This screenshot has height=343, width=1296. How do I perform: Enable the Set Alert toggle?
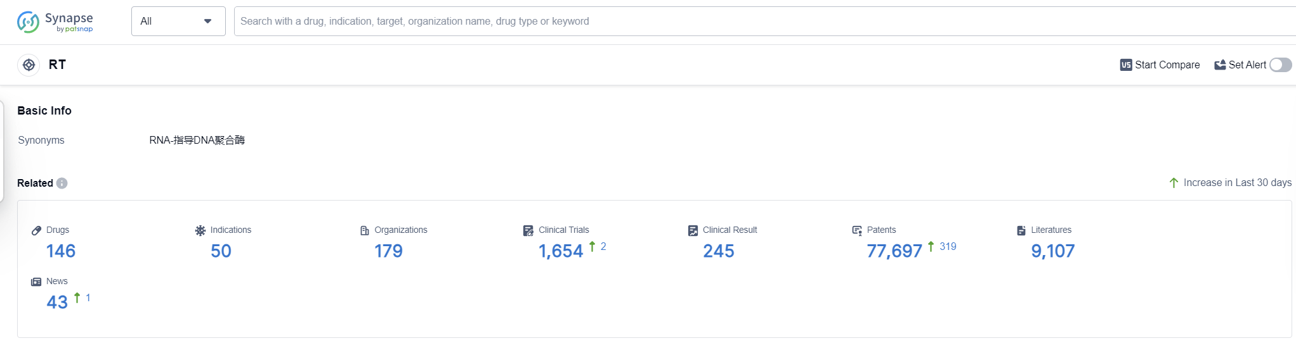tap(1280, 65)
